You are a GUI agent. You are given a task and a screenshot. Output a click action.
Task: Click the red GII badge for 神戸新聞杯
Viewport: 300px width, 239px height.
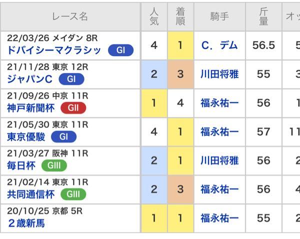73,108
